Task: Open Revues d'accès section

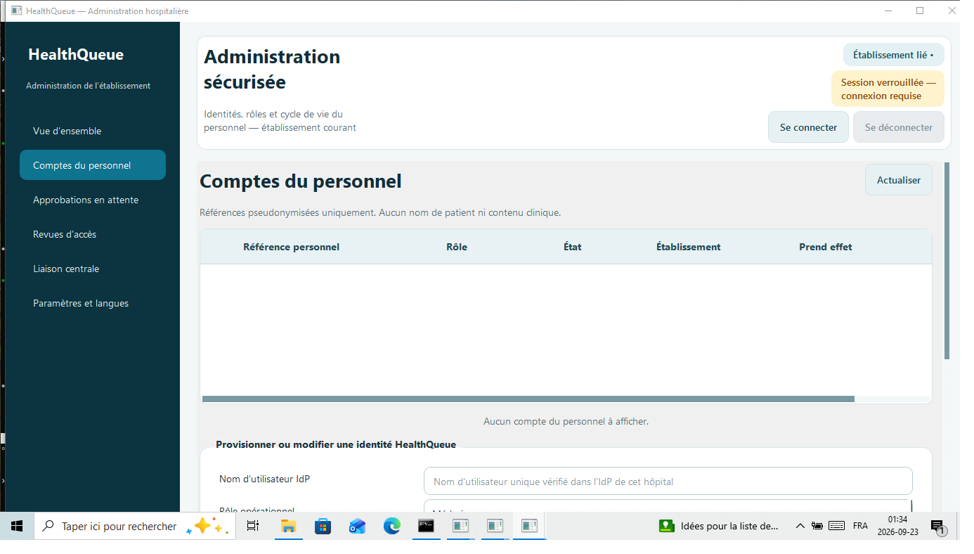Action: 93,234
